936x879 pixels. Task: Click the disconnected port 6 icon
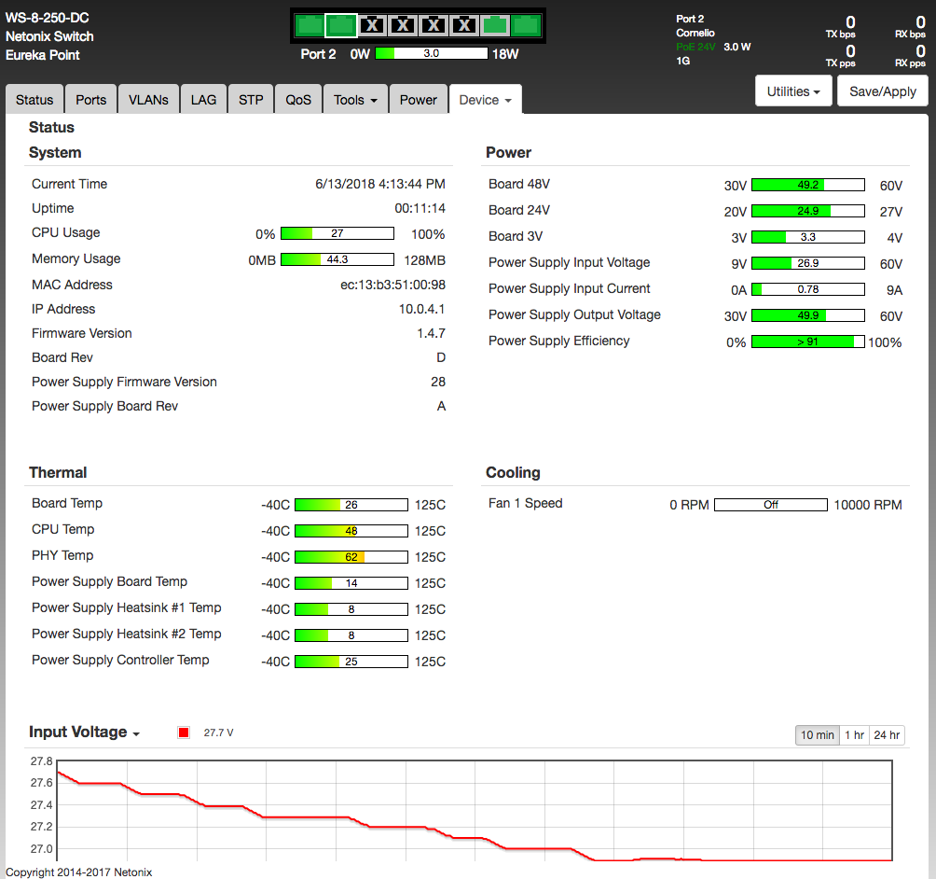click(464, 25)
